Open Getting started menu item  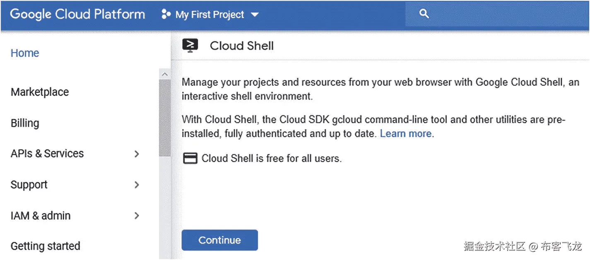45,246
